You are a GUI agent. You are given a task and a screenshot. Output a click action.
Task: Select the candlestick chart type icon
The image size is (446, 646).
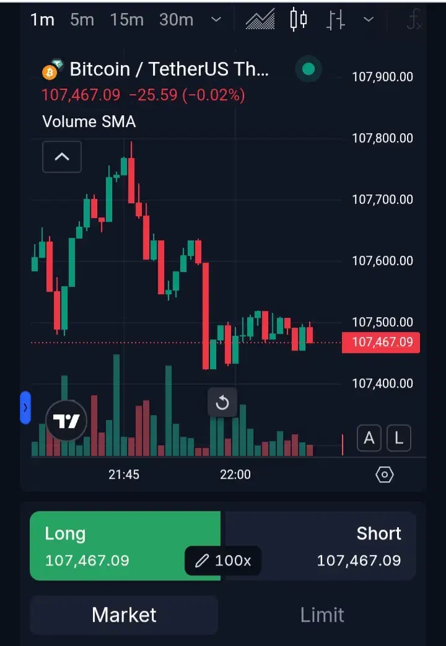(299, 19)
